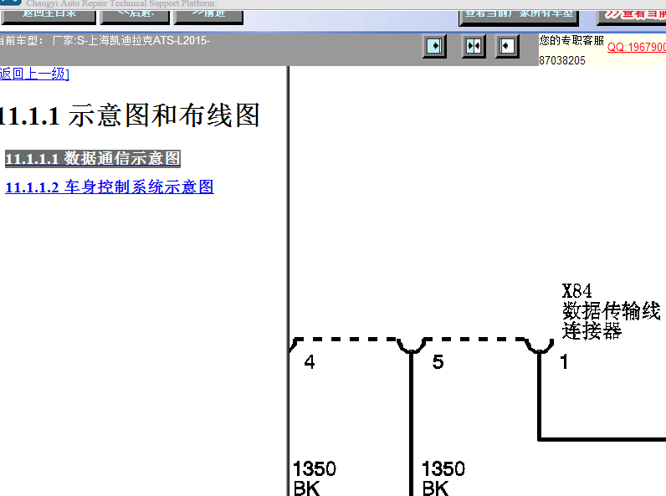This screenshot has height=496, width=666.
Task: Open 11.1.1.2 车身控制系统示意图 link
Action: 110,187
